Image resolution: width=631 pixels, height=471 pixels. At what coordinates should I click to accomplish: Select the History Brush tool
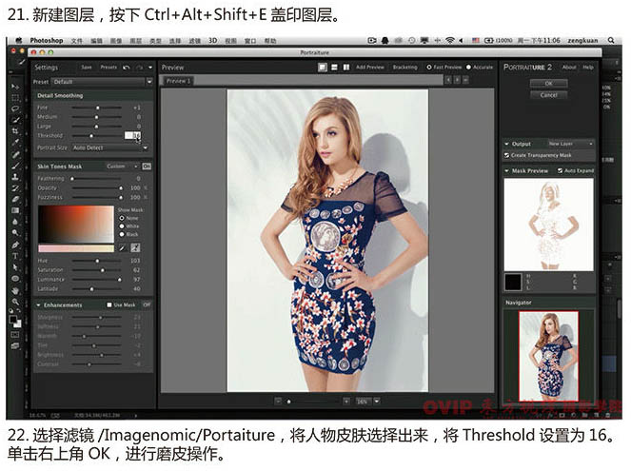pyautogui.click(x=15, y=188)
